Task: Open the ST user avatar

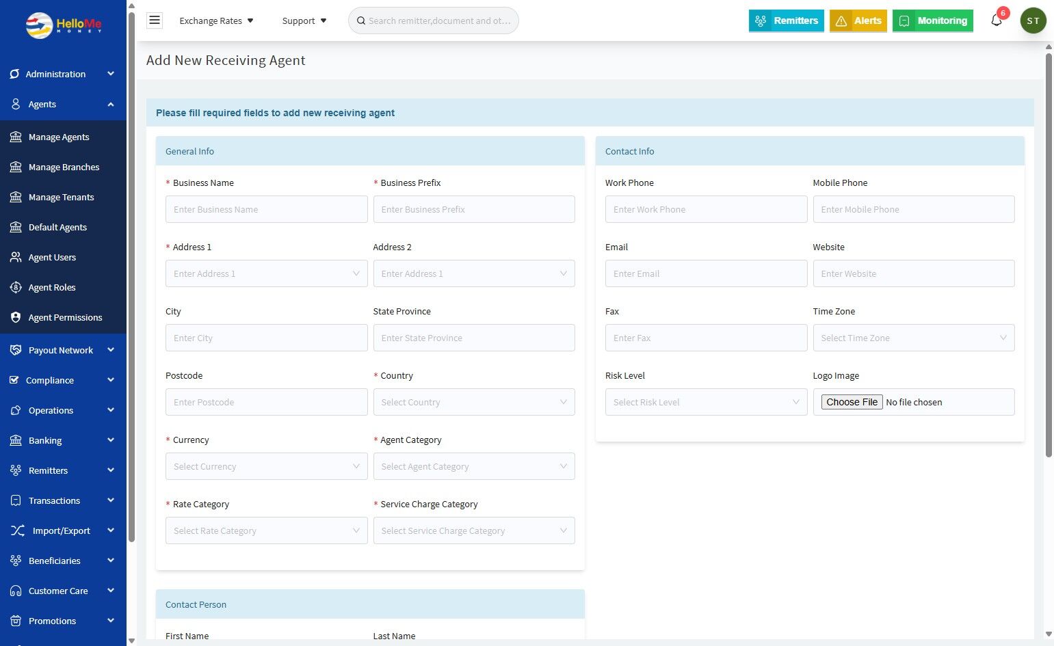Action: pyautogui.click(x=1033, y=21)
